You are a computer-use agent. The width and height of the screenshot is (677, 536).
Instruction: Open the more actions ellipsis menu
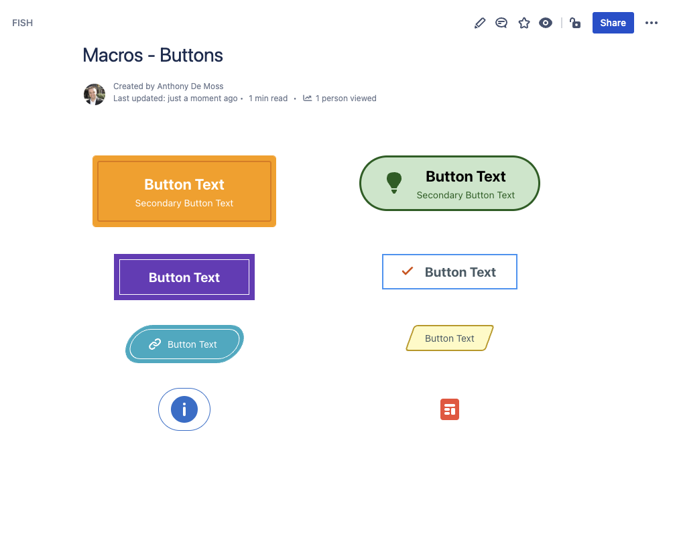click(651, 23)
